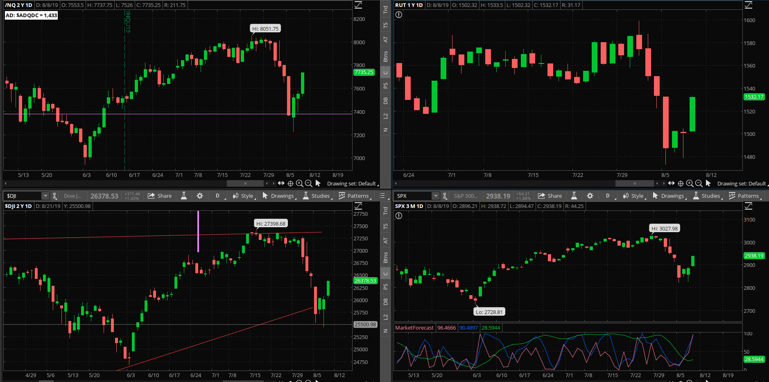Click alert exclamation icon on RUT chart
Screen dimensions: 769x382
click(399, 15)
